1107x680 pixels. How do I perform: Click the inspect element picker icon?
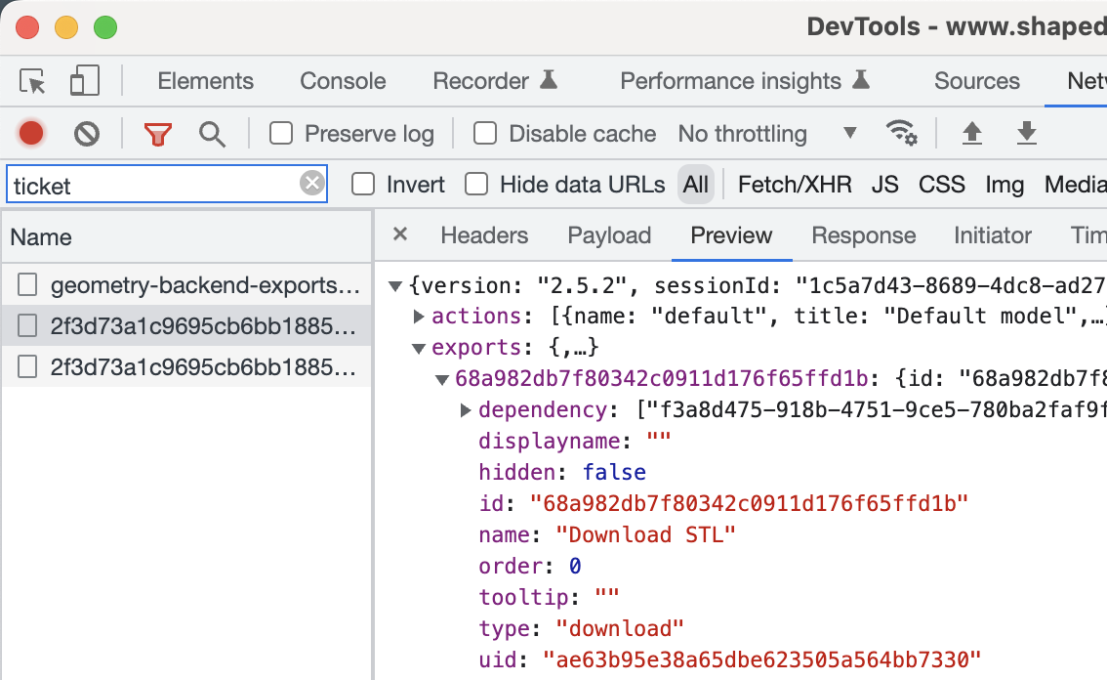tap(33, 81)
